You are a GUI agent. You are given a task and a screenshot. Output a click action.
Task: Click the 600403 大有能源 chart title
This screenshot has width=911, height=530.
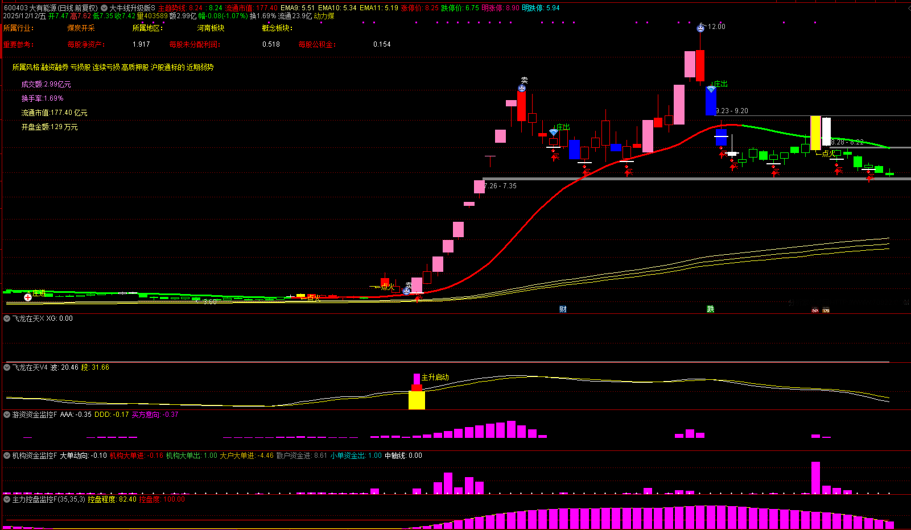click(51, 8)
